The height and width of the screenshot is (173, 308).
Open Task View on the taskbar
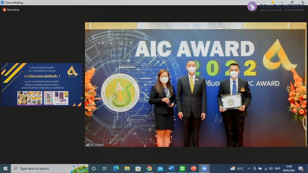click(x=104, y=169)
